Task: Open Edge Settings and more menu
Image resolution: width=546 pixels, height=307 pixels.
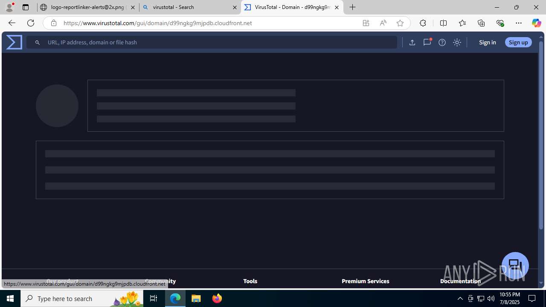Action: point(519,23)
